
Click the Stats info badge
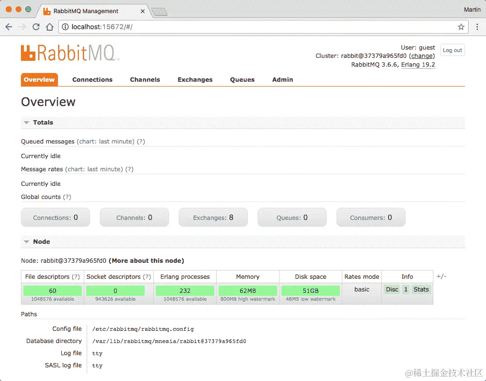(421, 290)
